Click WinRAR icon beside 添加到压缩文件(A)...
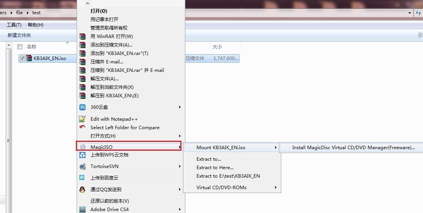Screen dimensions: 423x213 point(82,45)
